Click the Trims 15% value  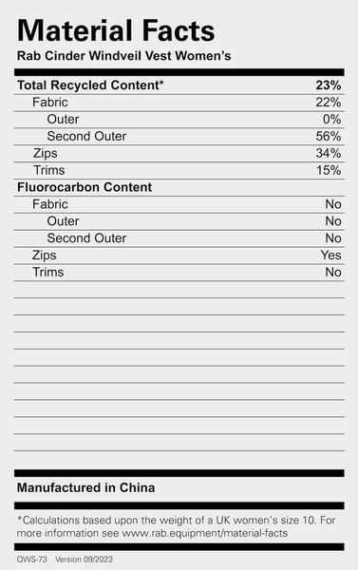329,170
